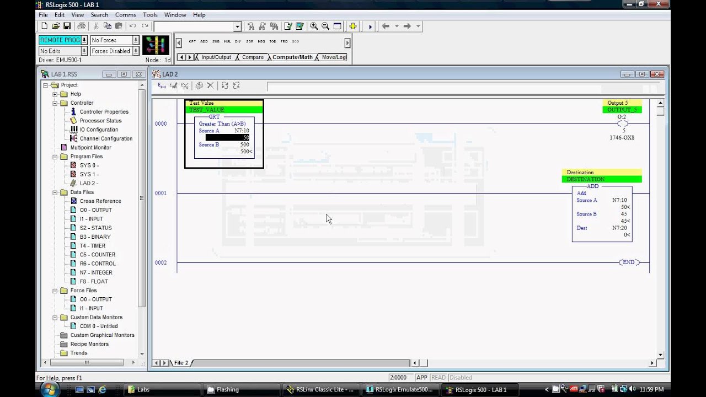Open the search text combo box dropdown
The width and height of the screenshot is (706, 397).
238,26
